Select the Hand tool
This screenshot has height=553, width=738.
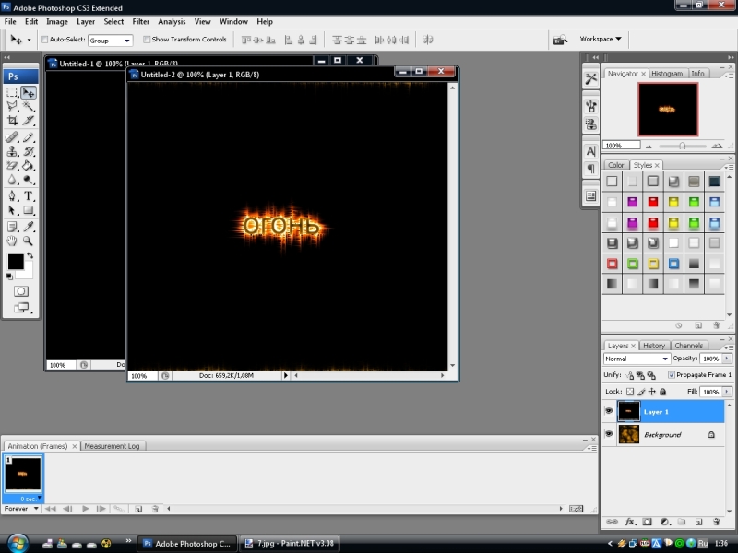(12, 241)
